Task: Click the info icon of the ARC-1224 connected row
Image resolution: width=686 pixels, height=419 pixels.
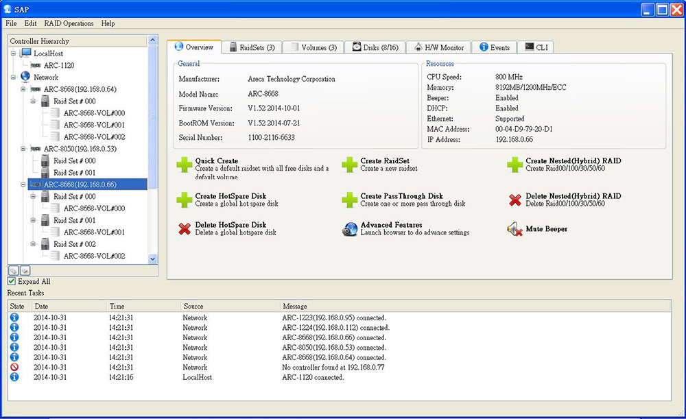Action: click(x=14, y=328)
